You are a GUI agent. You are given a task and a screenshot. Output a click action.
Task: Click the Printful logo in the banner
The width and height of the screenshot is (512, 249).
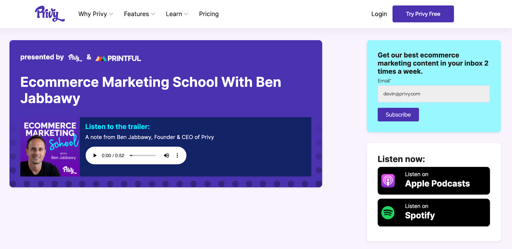118,58
